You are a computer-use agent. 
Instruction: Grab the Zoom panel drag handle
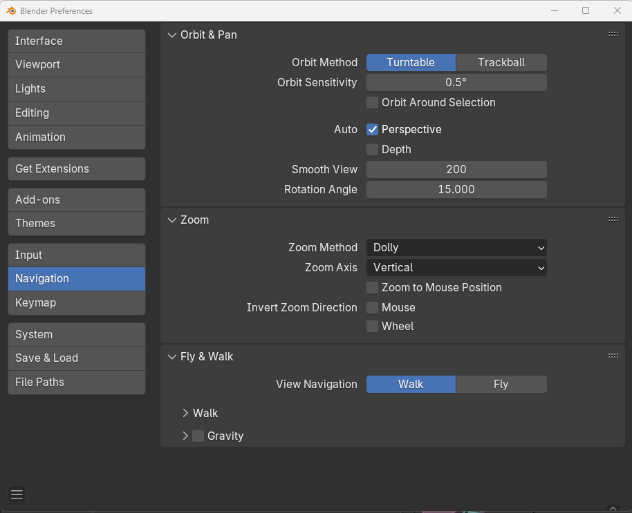tap(613, 220)
